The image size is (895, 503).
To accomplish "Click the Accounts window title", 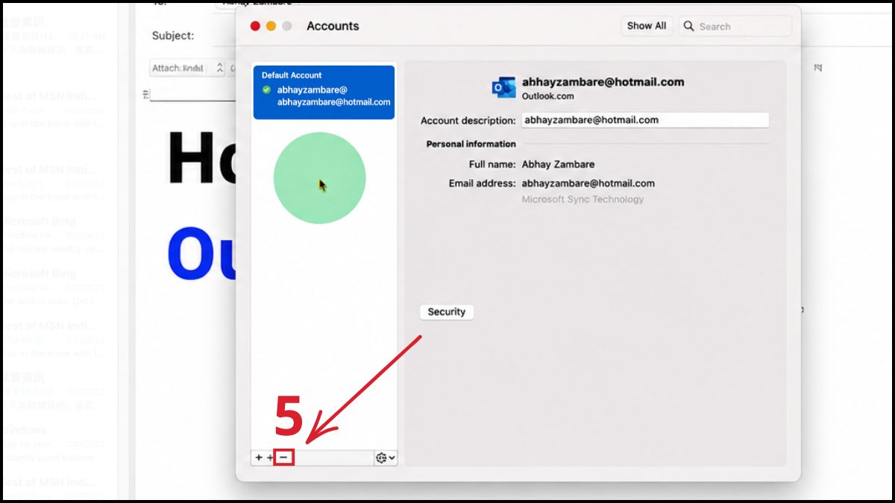I will pyautogui.click(x=333, y=26).
